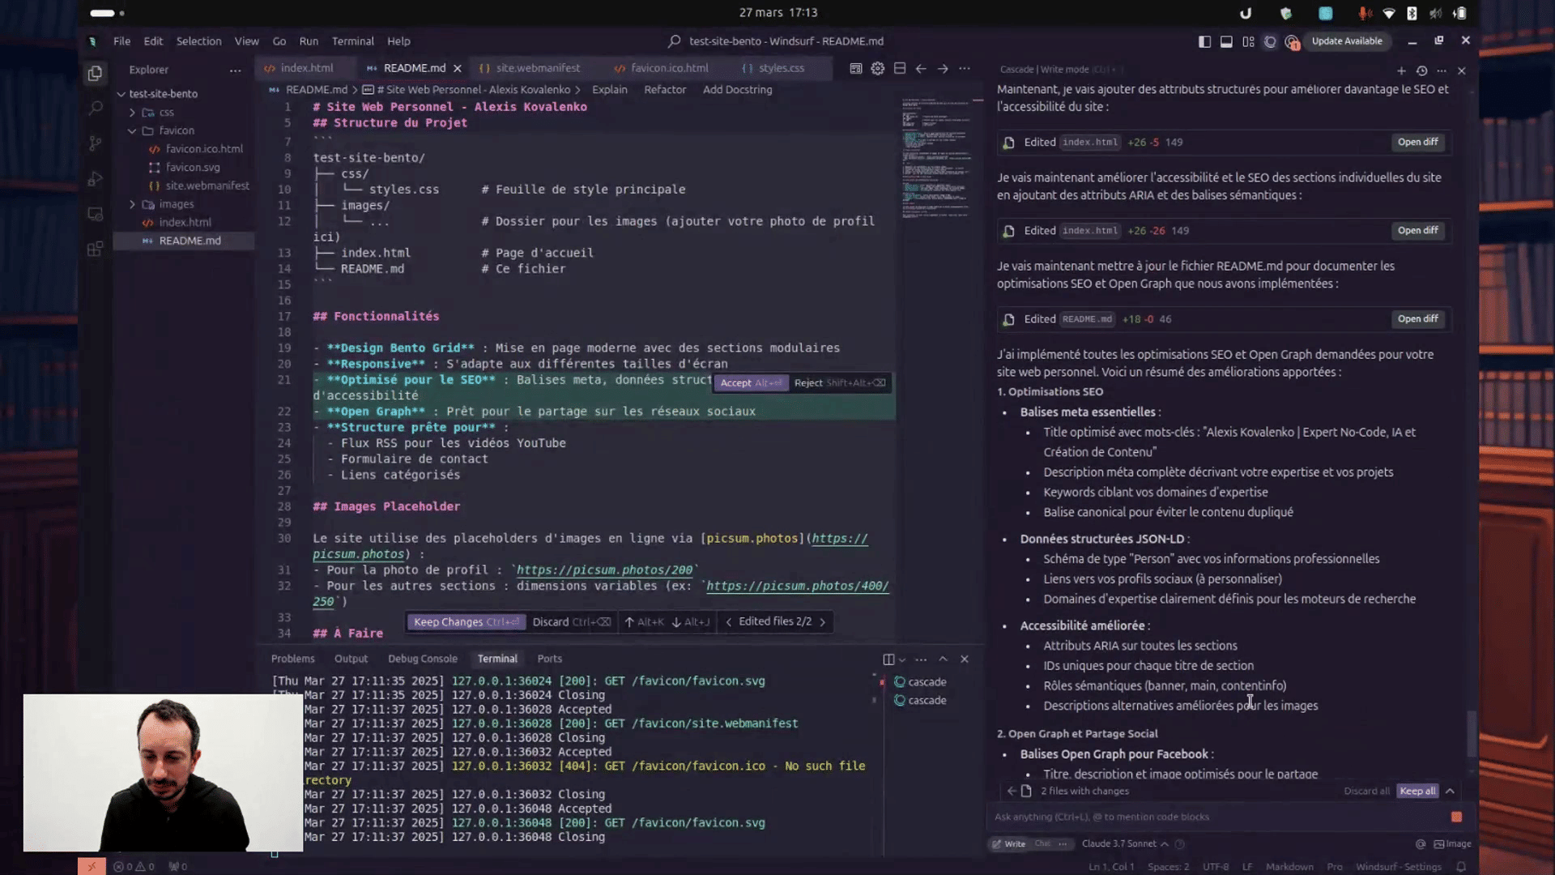Switch Cascade to Chat mode
The width and height of the screenshot is (1555, 875).
[x=1042, y=843]
